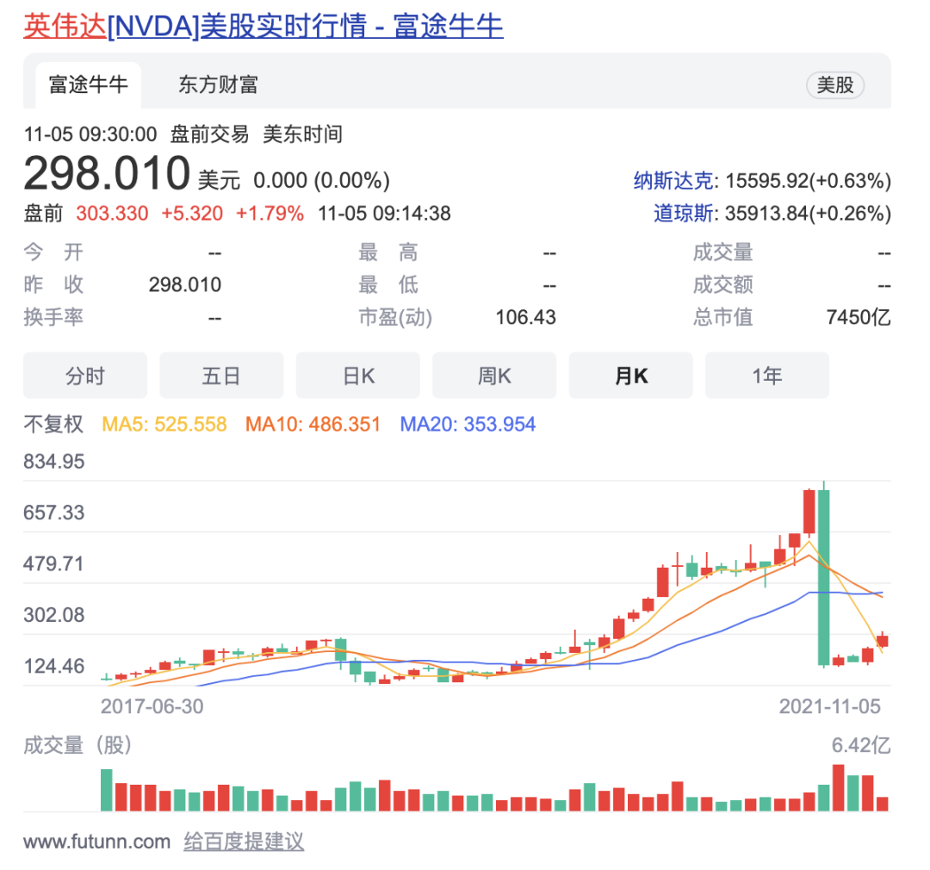The height and width of the screenshot is (870, 930).
Task: Click the MA20: 353.954 indicator label
Action: coord(468,425)
